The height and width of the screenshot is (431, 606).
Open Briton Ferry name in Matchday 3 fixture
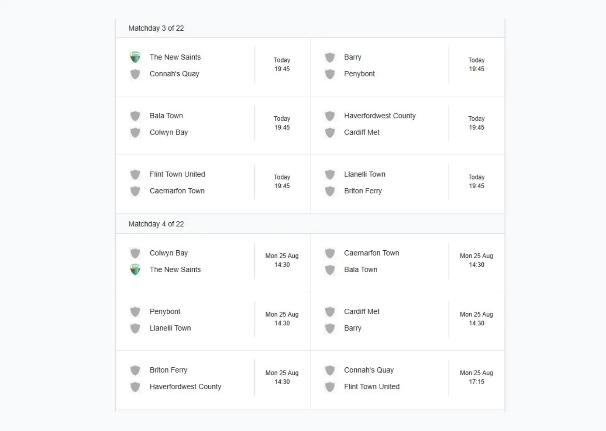(363, 191)
